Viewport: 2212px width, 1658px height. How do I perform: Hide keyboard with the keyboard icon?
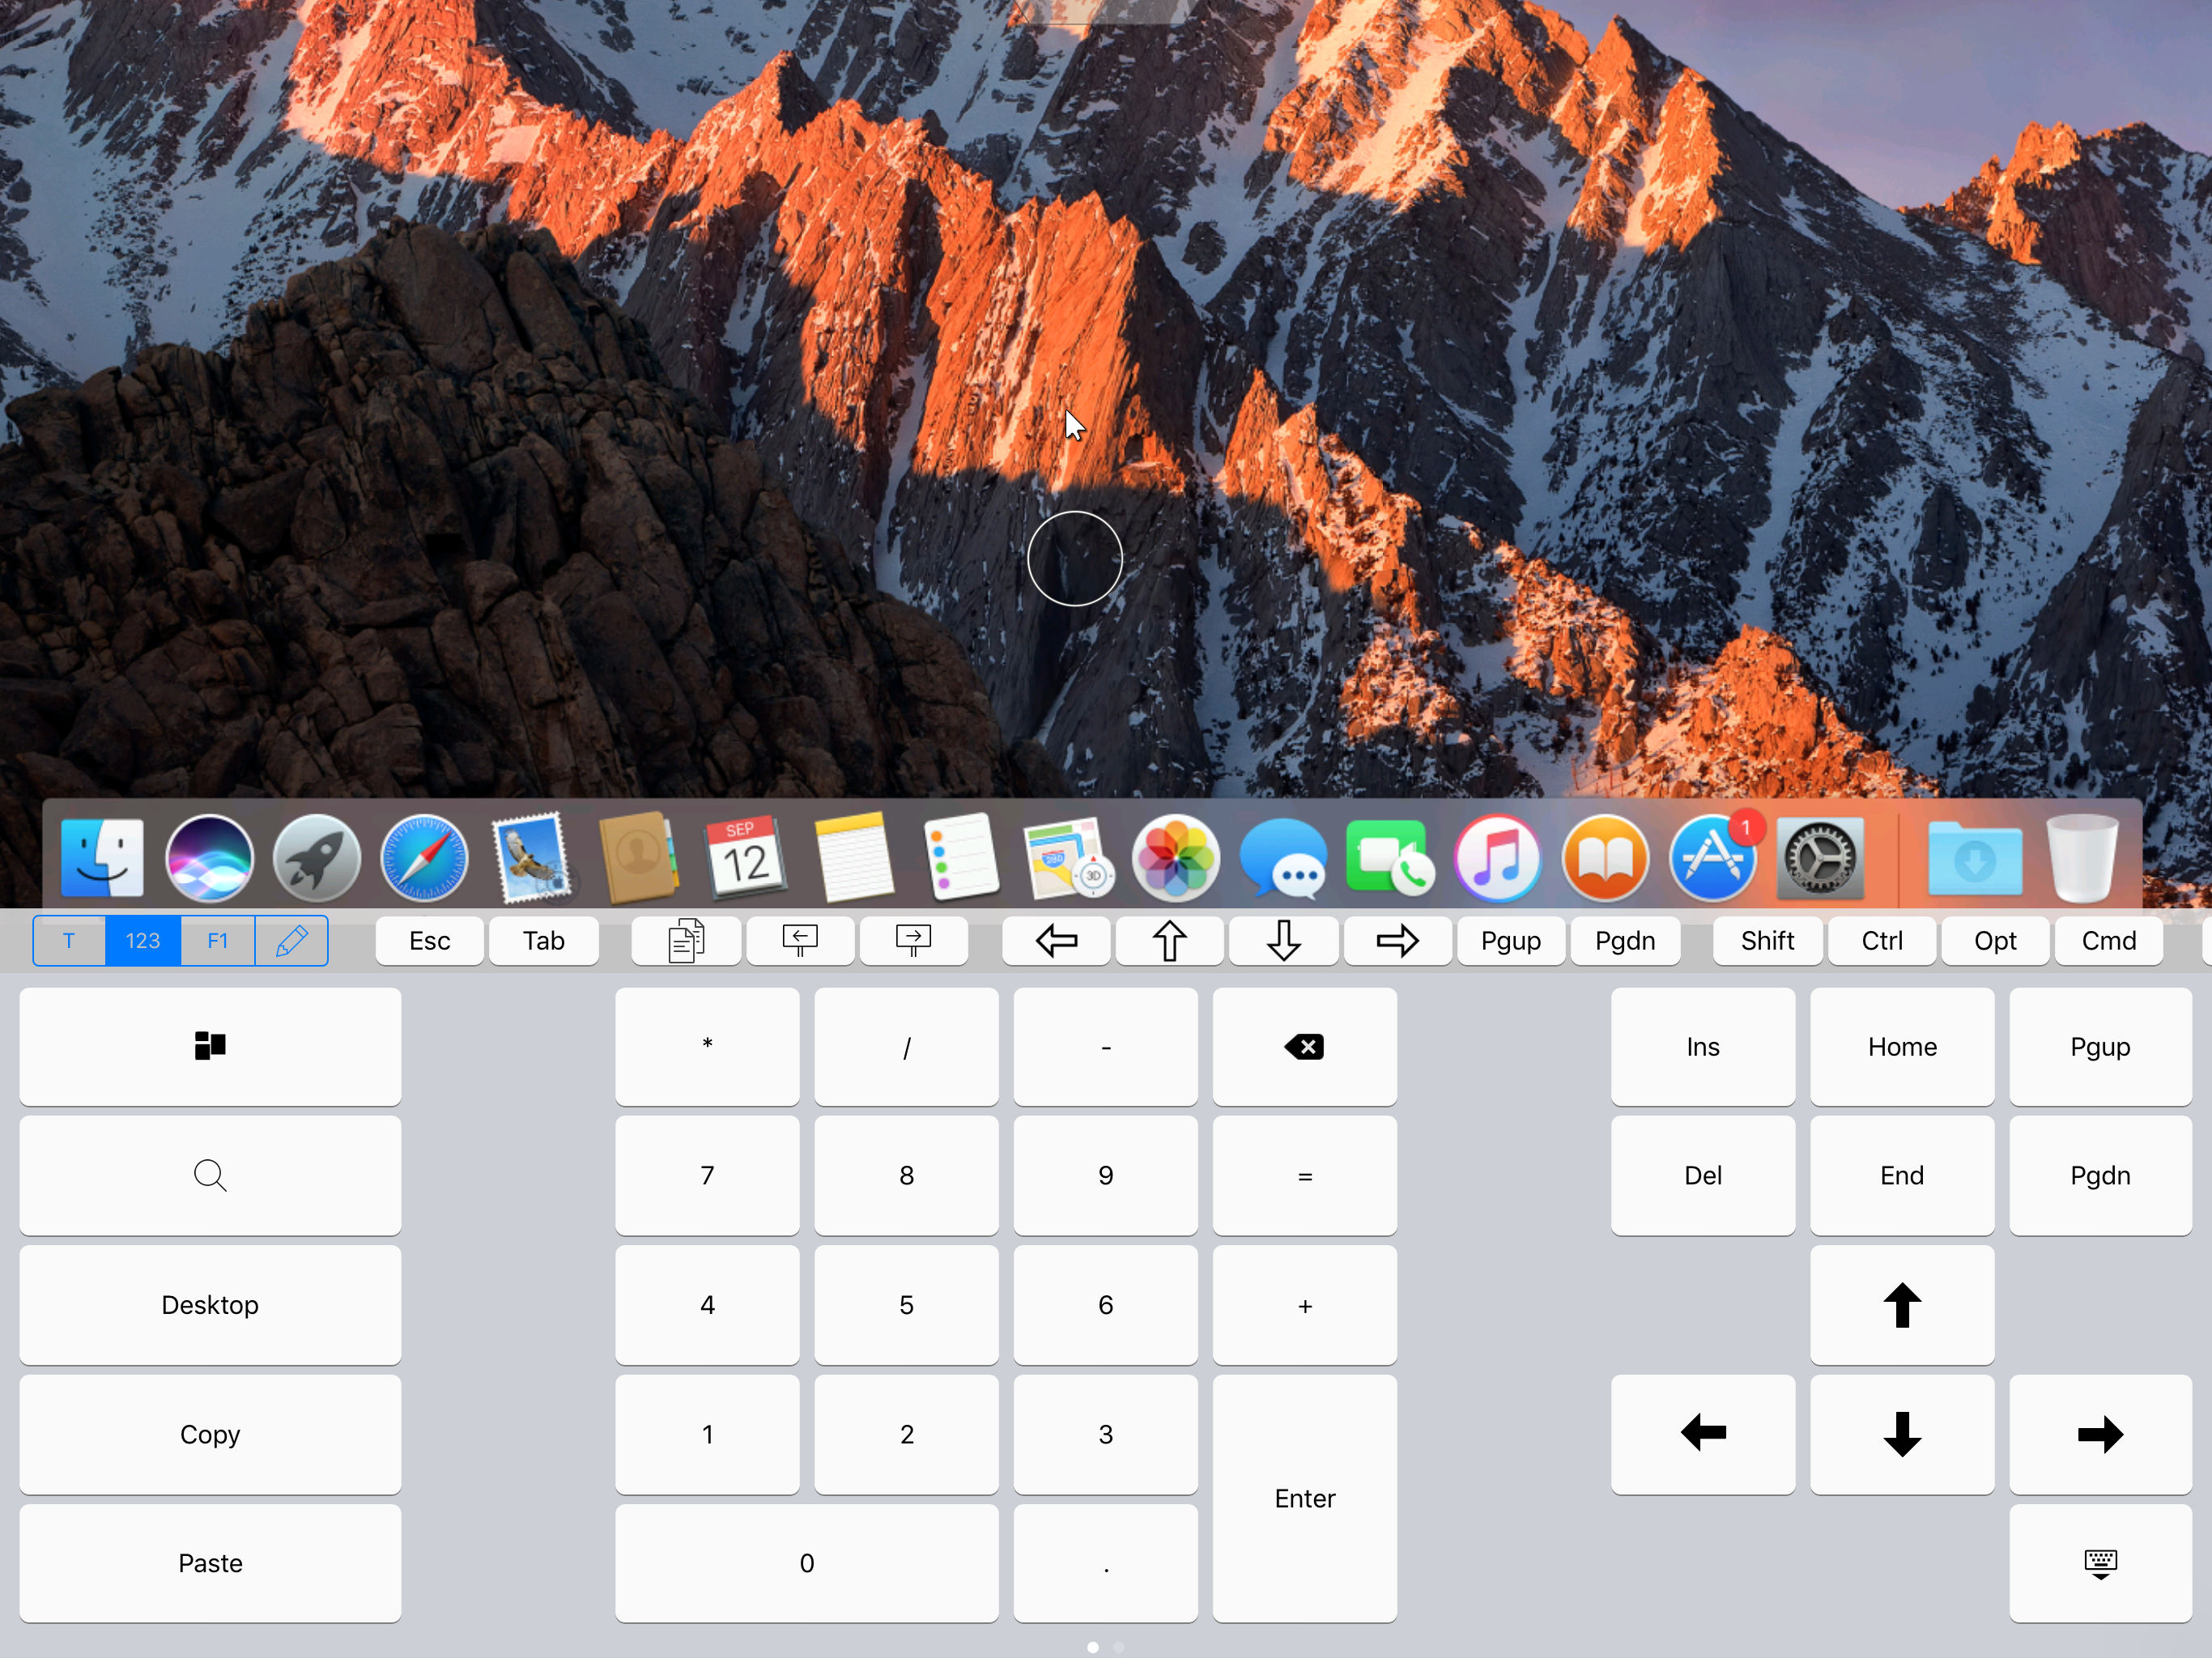2100,1563
